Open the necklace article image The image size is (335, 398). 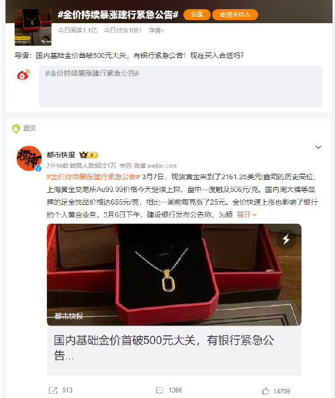174,275
